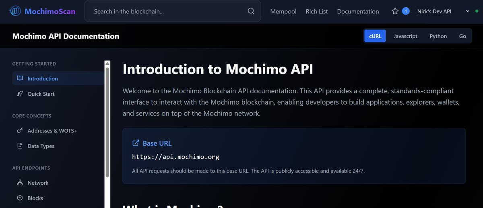Click the file-code icon beside Data Types

click(x=20, y=146)
